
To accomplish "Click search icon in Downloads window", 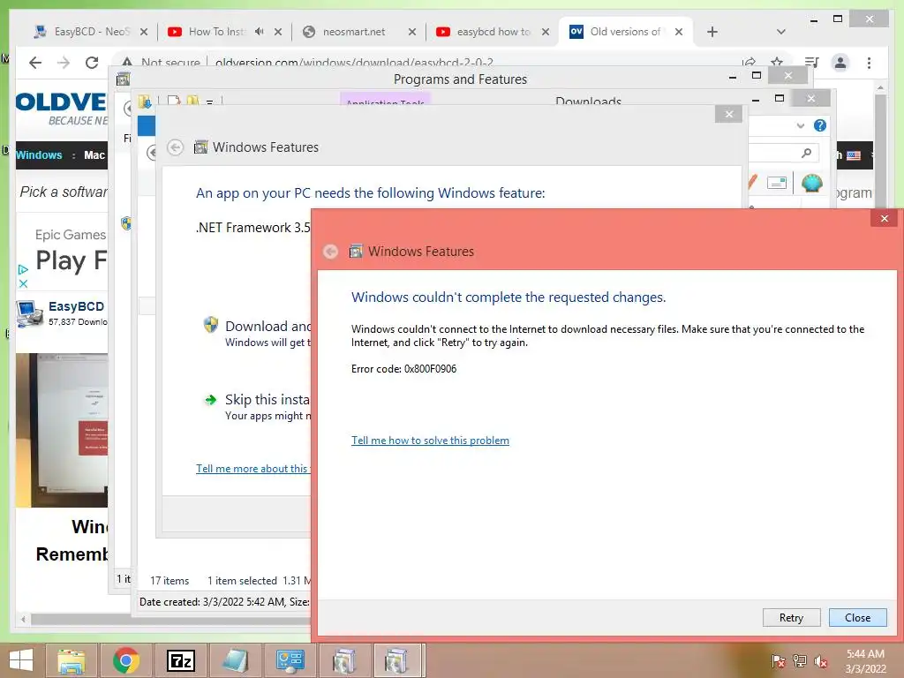I will pyautogui.click(x=806, y=153).
